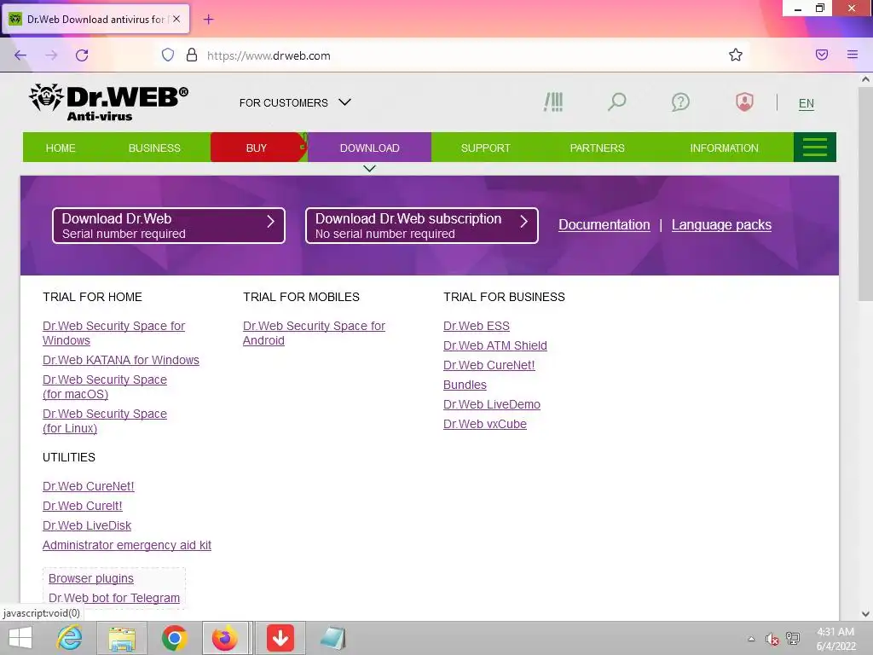The width and height of the screenshot is (873, 655).
Task: Open the Windows Start menu
Action: pyautogui.click(x=20, y=638)
